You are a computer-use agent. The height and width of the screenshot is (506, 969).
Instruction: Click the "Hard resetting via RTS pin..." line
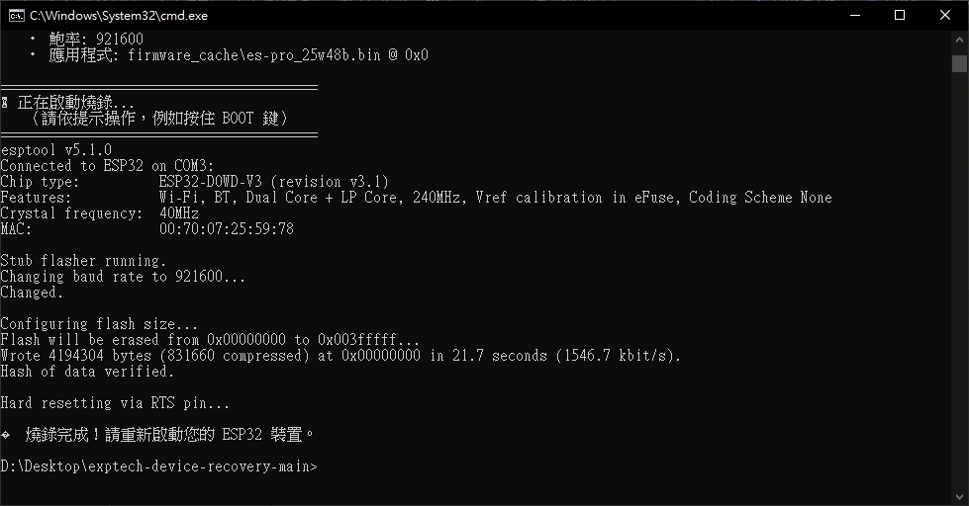pyautogui.click(x=115, y=403)
